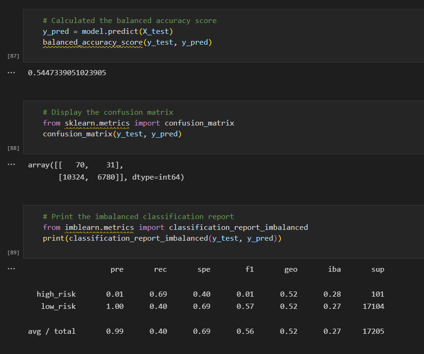Click the print(classification_report_imbalanced(...)) line

coord(162,238)
